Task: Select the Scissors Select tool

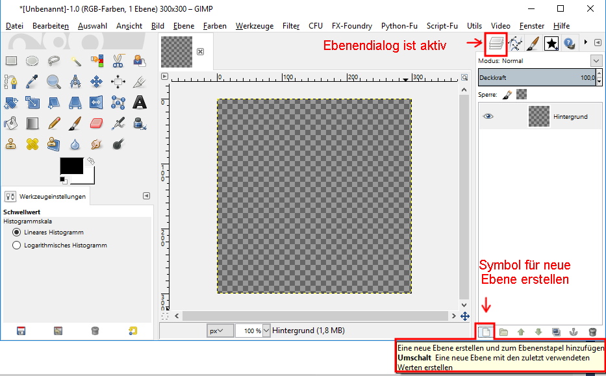Action: tap(118, 60)
